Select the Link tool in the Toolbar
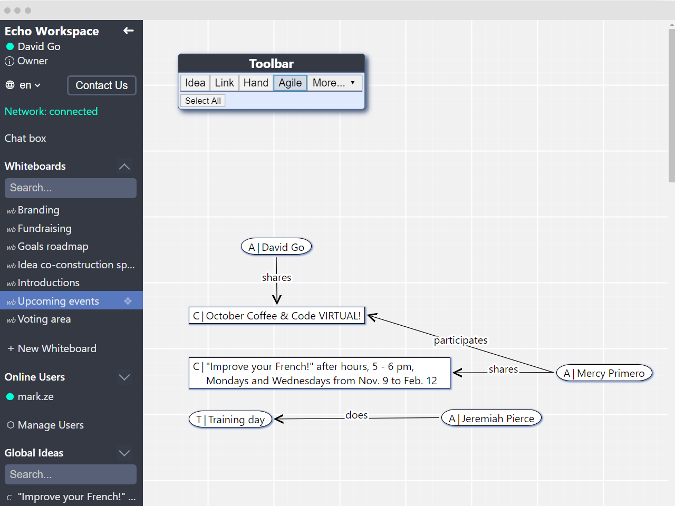675x506 pixels. (224, 83)
